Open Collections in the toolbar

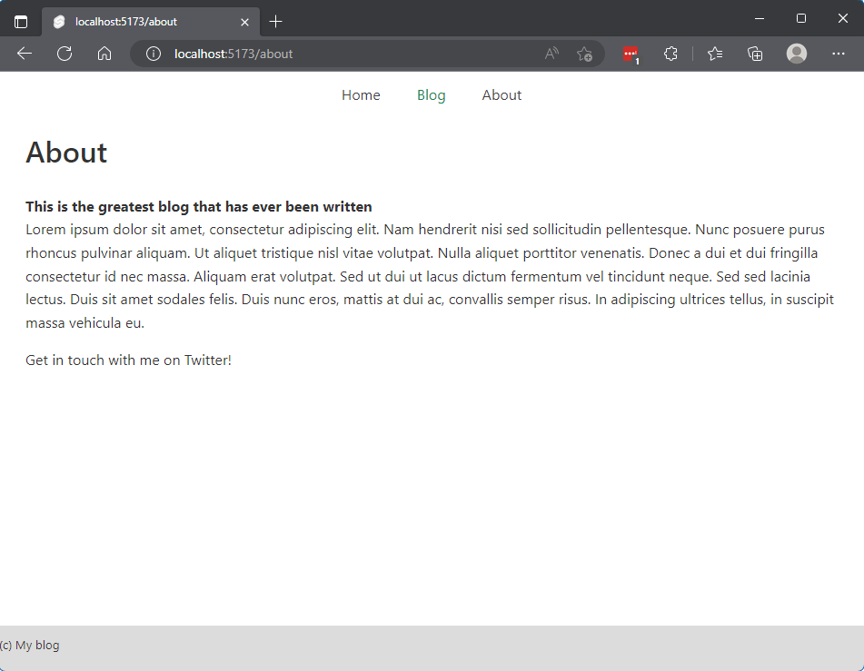pos(755,54)
